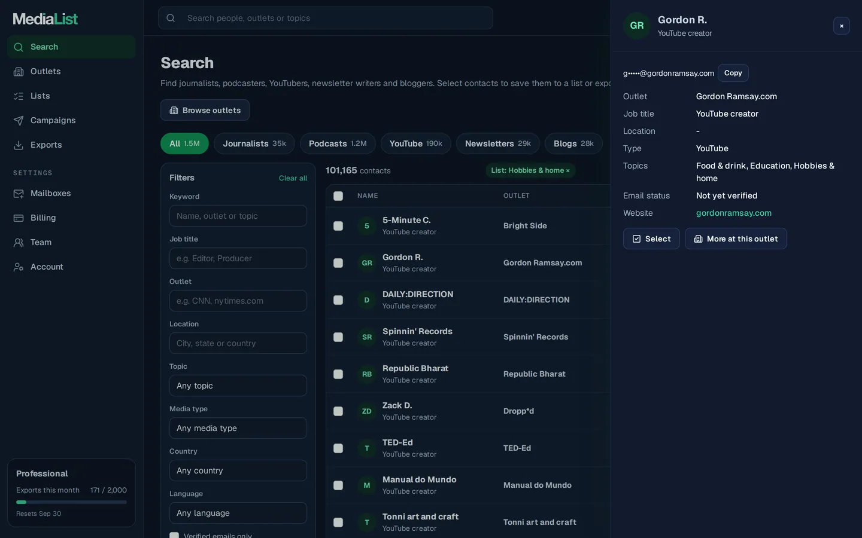This screenshot has height=538, width=862.
Task: Click the exports this month progress bar
Action: point(71,502)
